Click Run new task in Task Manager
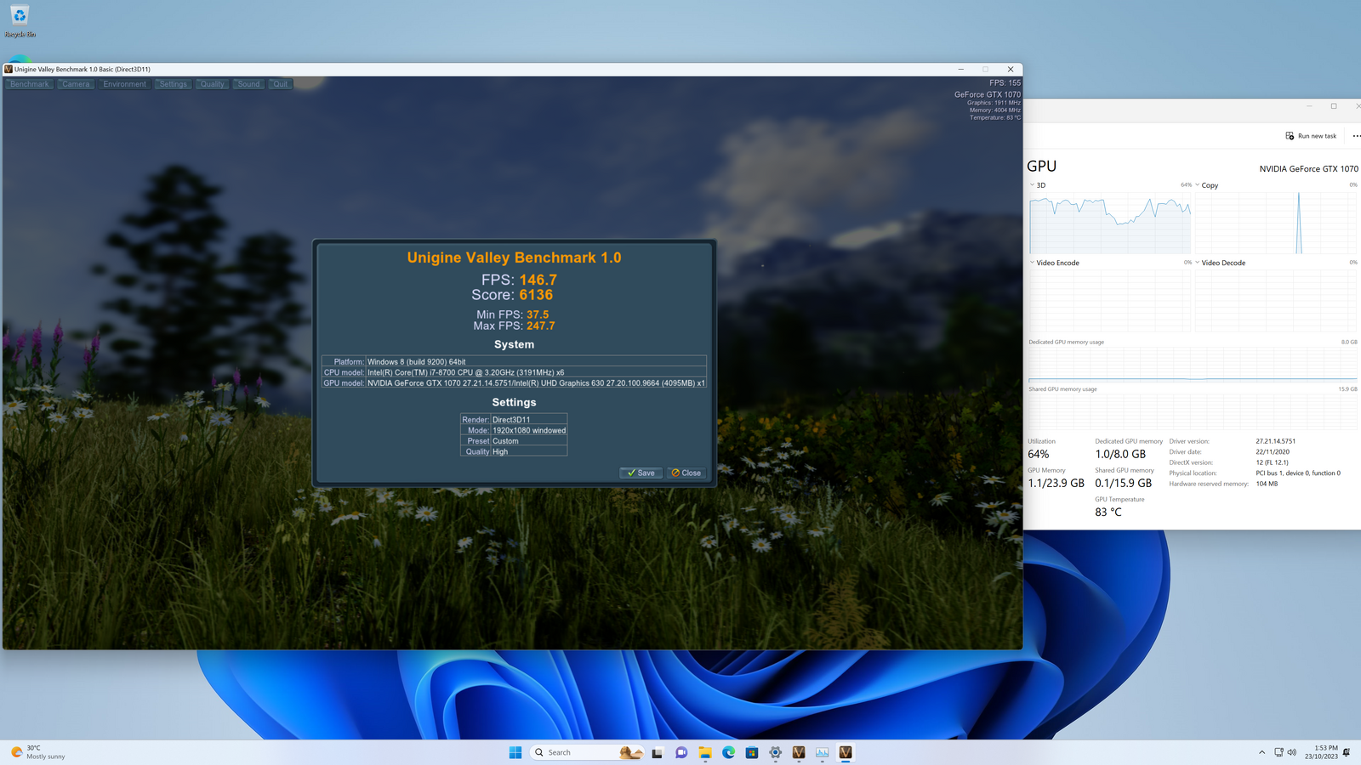The width and height of the screenshot is (1361, 765). point(1311,136)
